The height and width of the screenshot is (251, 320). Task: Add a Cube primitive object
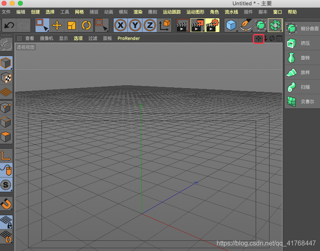coord(231,25)
